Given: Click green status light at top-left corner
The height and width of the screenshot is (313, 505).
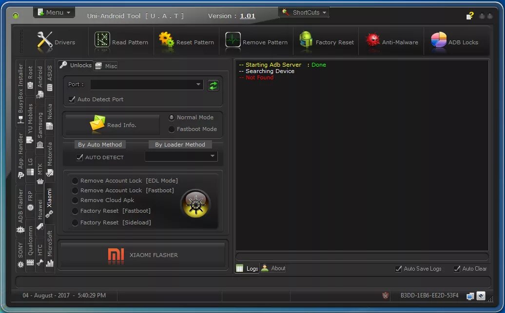Looking at the screenshot, I should tap(16, 16).
